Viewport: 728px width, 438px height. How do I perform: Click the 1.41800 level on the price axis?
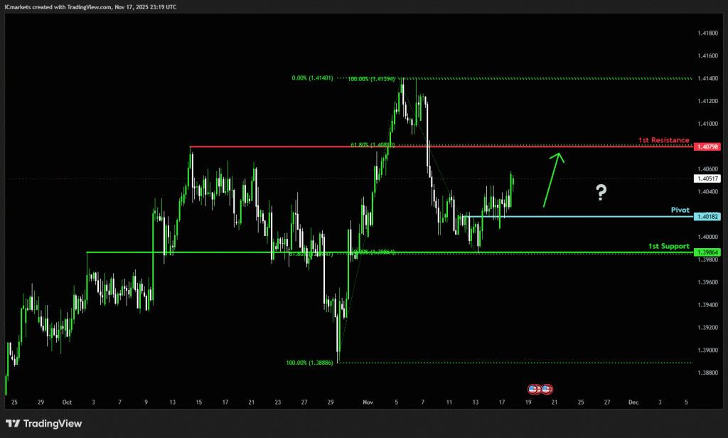(x=707, y=33)
